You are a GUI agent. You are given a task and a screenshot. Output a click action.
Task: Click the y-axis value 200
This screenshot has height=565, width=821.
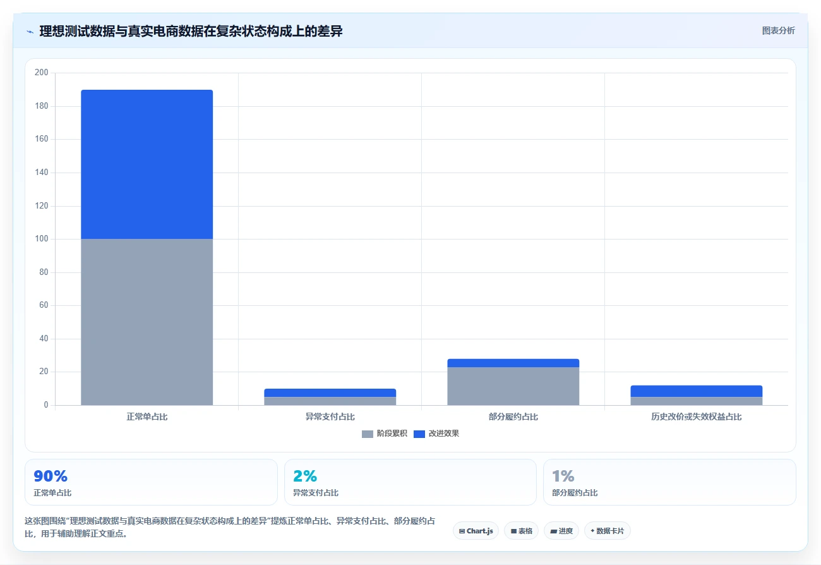tap(42, 73)
